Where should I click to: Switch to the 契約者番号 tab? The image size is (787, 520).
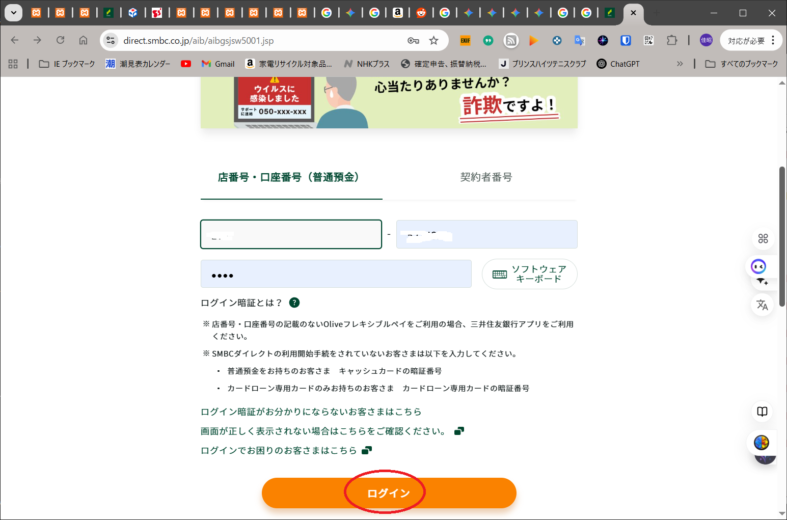485,177
